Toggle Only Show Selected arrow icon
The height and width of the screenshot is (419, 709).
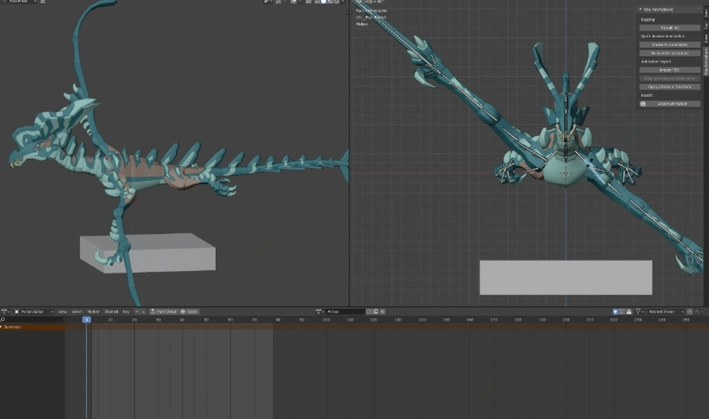pyautogui.click(x=616, y=312)
